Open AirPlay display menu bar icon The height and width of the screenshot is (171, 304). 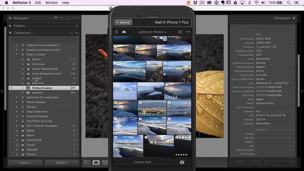click(x=242, y=3)
